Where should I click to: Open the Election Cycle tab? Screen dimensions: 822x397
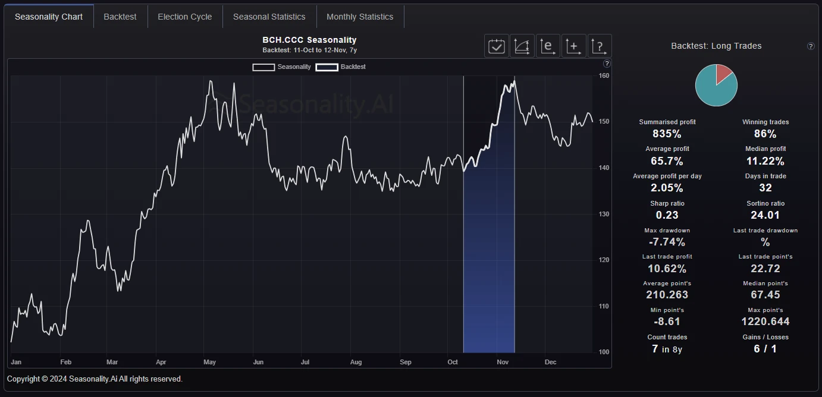tap(184, 17)
